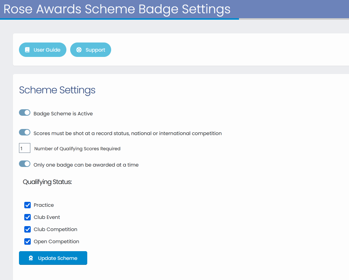Open the User Guide
The image size is (349, 280).
42,50
